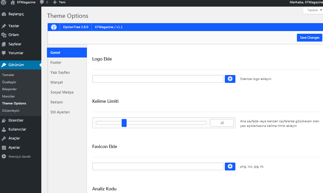Click the plus upload button for Favicon Ekle
The width and height of the screenshot is (323, 193).
pos(230,167)
